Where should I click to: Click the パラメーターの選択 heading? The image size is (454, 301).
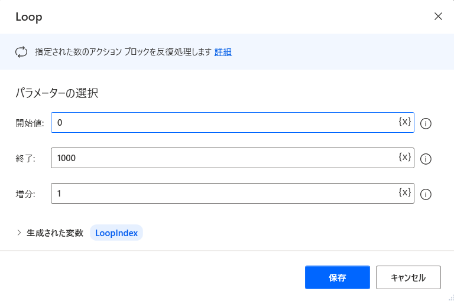click(57, 93)
